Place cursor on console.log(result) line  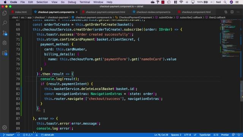click(60, 79)
